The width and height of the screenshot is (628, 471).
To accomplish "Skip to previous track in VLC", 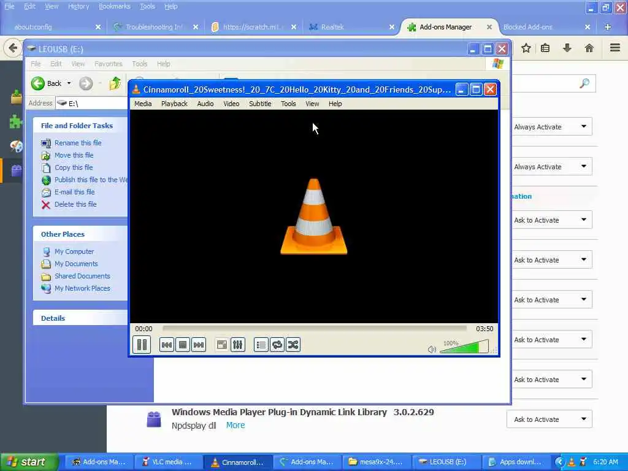I will click(x=167, y=345).
